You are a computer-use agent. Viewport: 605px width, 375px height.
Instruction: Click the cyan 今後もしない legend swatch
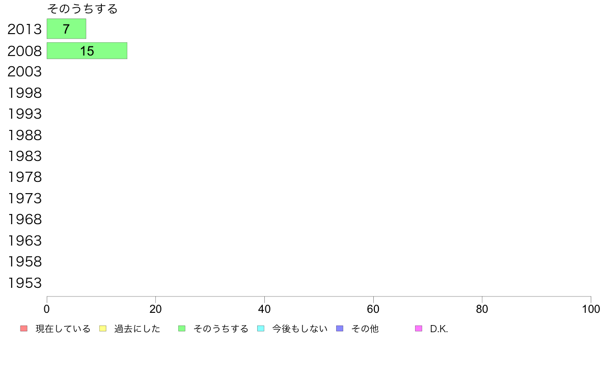(x=261, y=329)
